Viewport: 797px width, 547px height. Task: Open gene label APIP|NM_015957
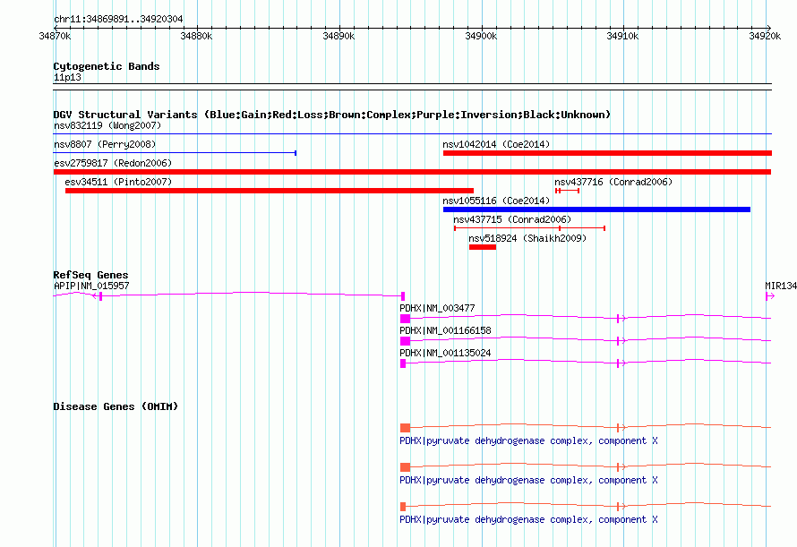[91, 286]
